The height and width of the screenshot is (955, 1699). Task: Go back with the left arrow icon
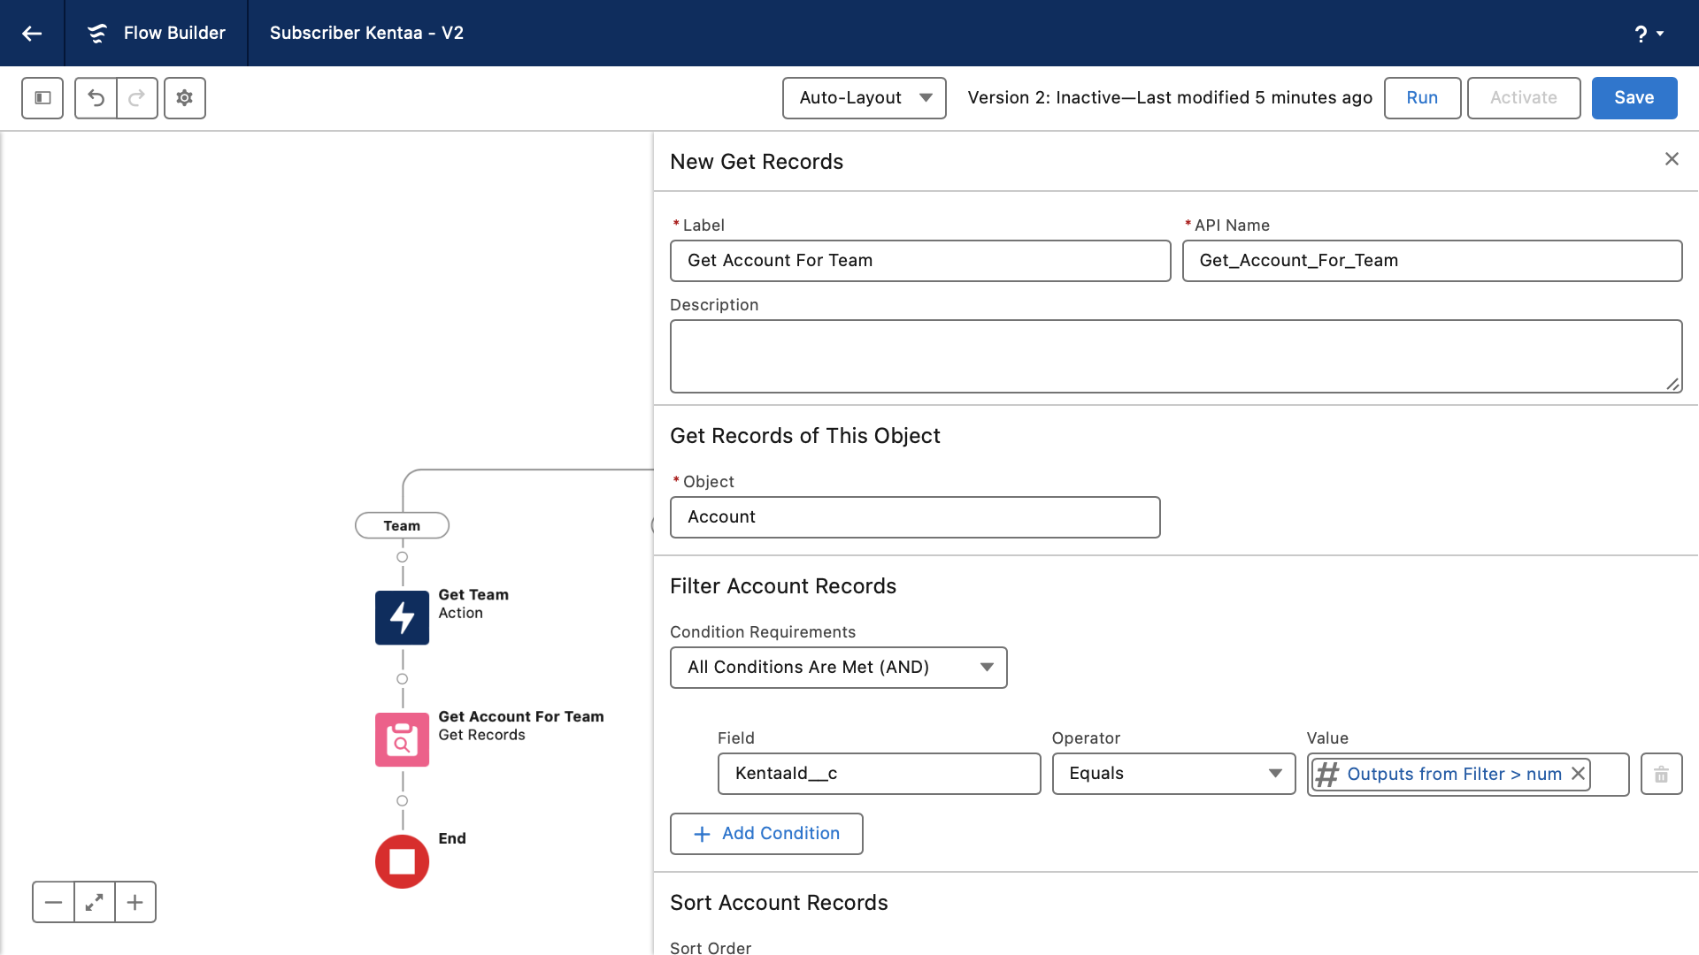pyautogui.click(x=32, y=34)
